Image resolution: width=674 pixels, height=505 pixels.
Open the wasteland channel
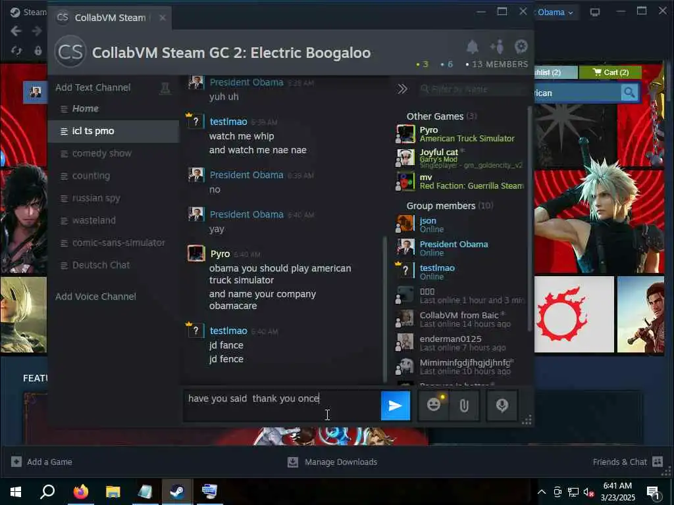click(x=113, y=220)
